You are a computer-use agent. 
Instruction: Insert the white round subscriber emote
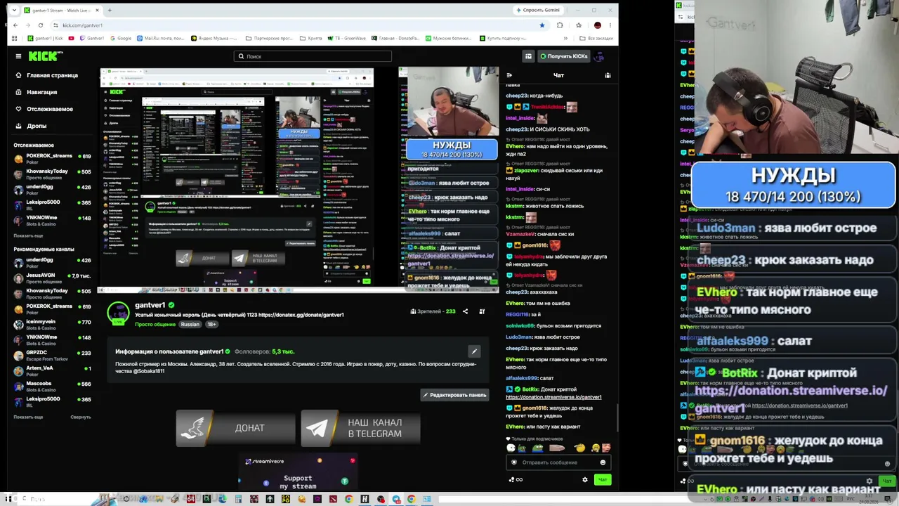511,448
